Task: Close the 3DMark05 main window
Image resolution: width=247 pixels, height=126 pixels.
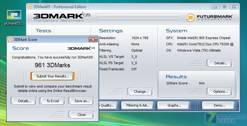Action: pyautogui.click(x=234, y=7)
